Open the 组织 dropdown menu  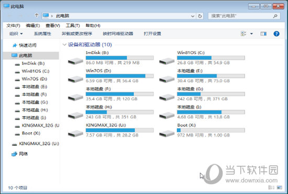tap(16, 34)
